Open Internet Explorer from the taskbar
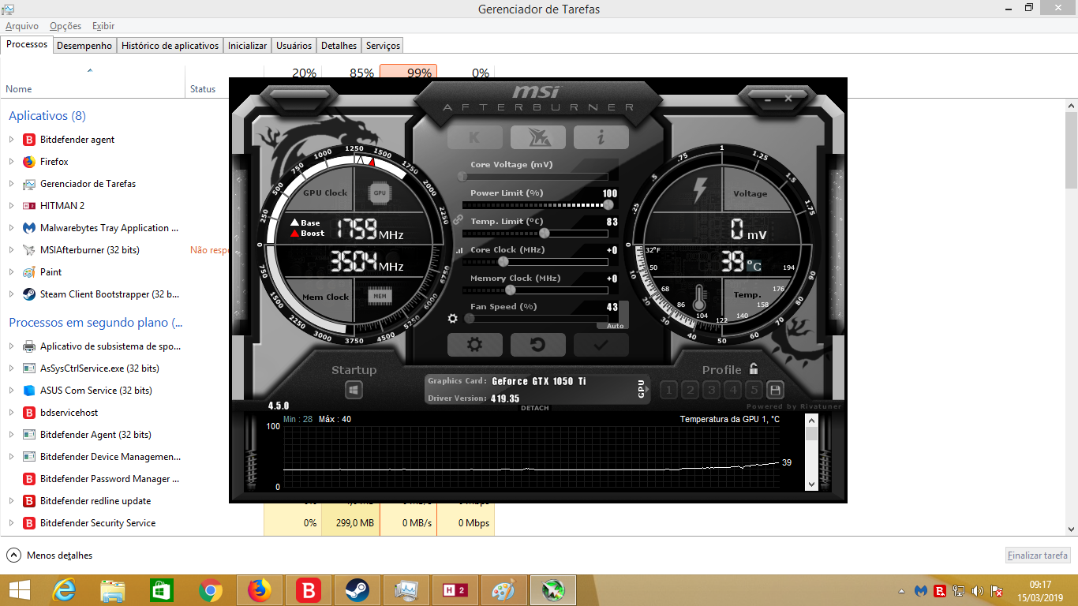This screenshot has height=606, width=1078. click(64, 590)
